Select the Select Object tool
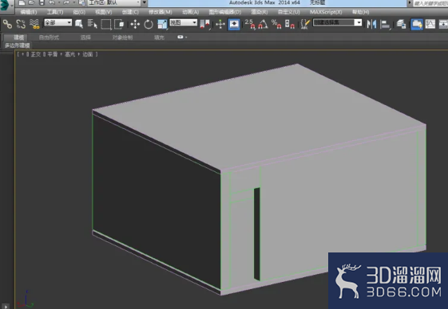This screenshot has width=448, height=309. [79, 24]
